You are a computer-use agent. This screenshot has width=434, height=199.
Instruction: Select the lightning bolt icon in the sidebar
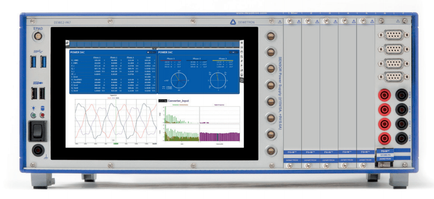(x=242, y=61)
